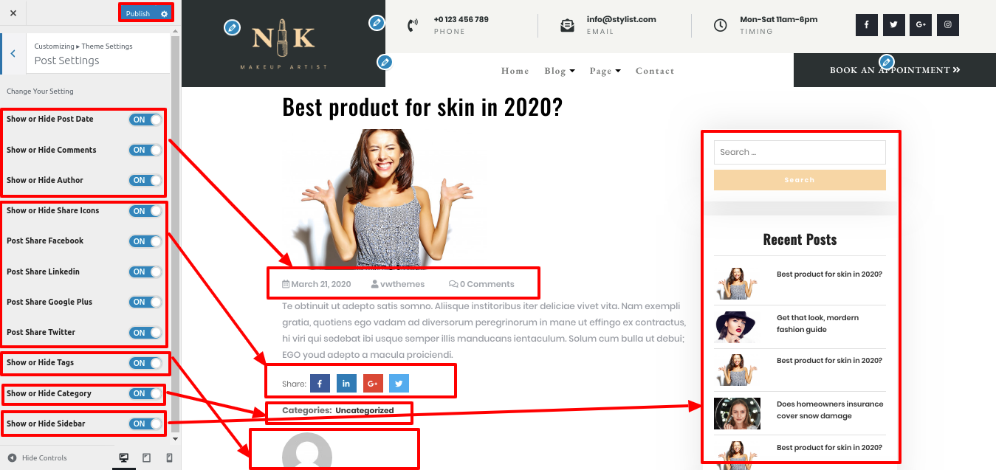Turn off Show or Hide Sidebar
Viewport: 996px width, 470px height.
pos(145,424)
